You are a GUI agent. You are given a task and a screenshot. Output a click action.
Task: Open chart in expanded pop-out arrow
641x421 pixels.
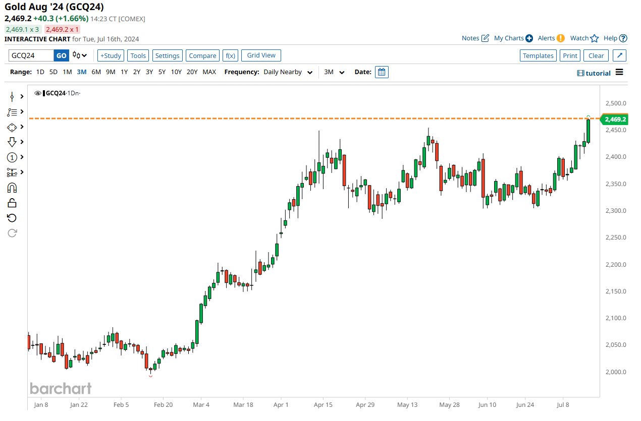point(620,55)
